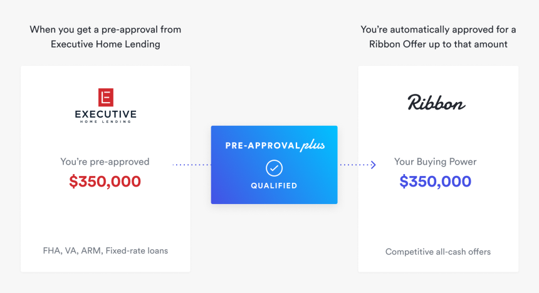Select the QUALIFIED label
This screenshot has width=539, height=293.
(x=274, y=186)
